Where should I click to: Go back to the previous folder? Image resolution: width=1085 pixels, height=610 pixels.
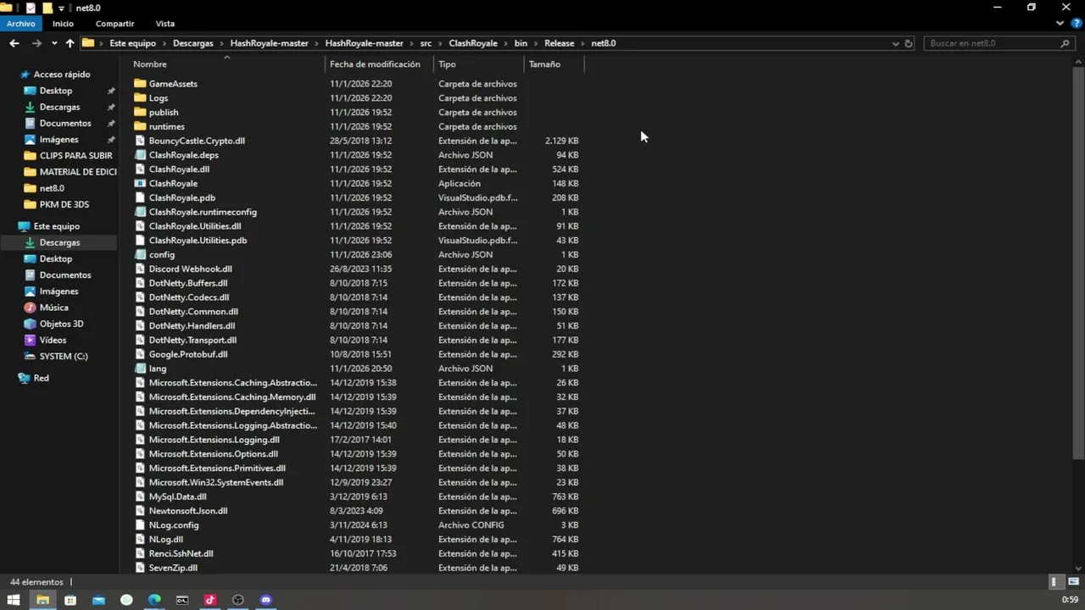[14, 43]
